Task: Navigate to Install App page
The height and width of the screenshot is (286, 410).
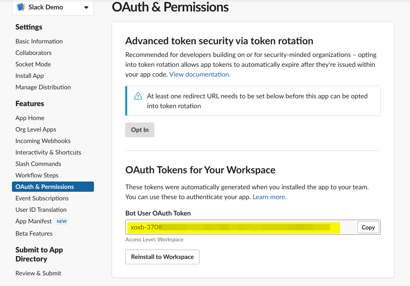Action: (30, 76)
